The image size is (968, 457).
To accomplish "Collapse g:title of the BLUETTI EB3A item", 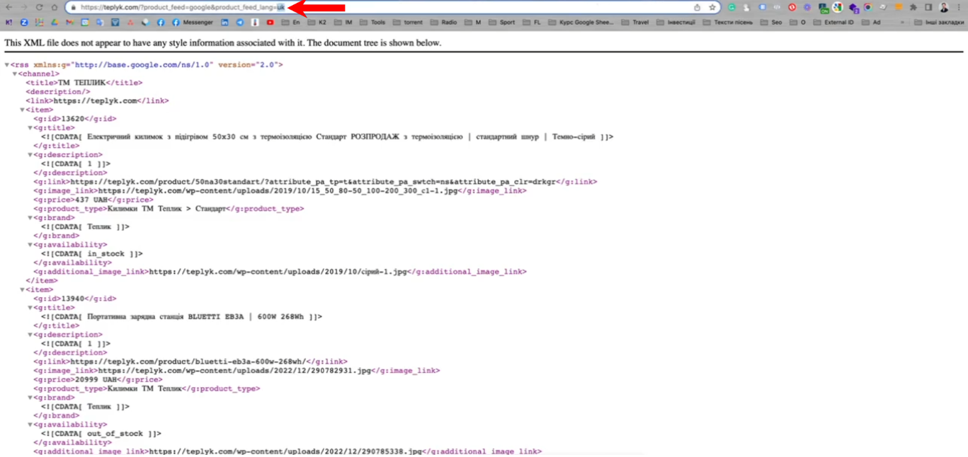I will [x=30, y=308].
